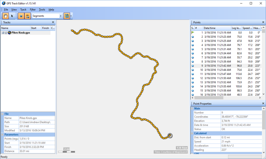
Task: Expand the Pikes Knob.gpx tree node
Action: [x=3, y=33]
